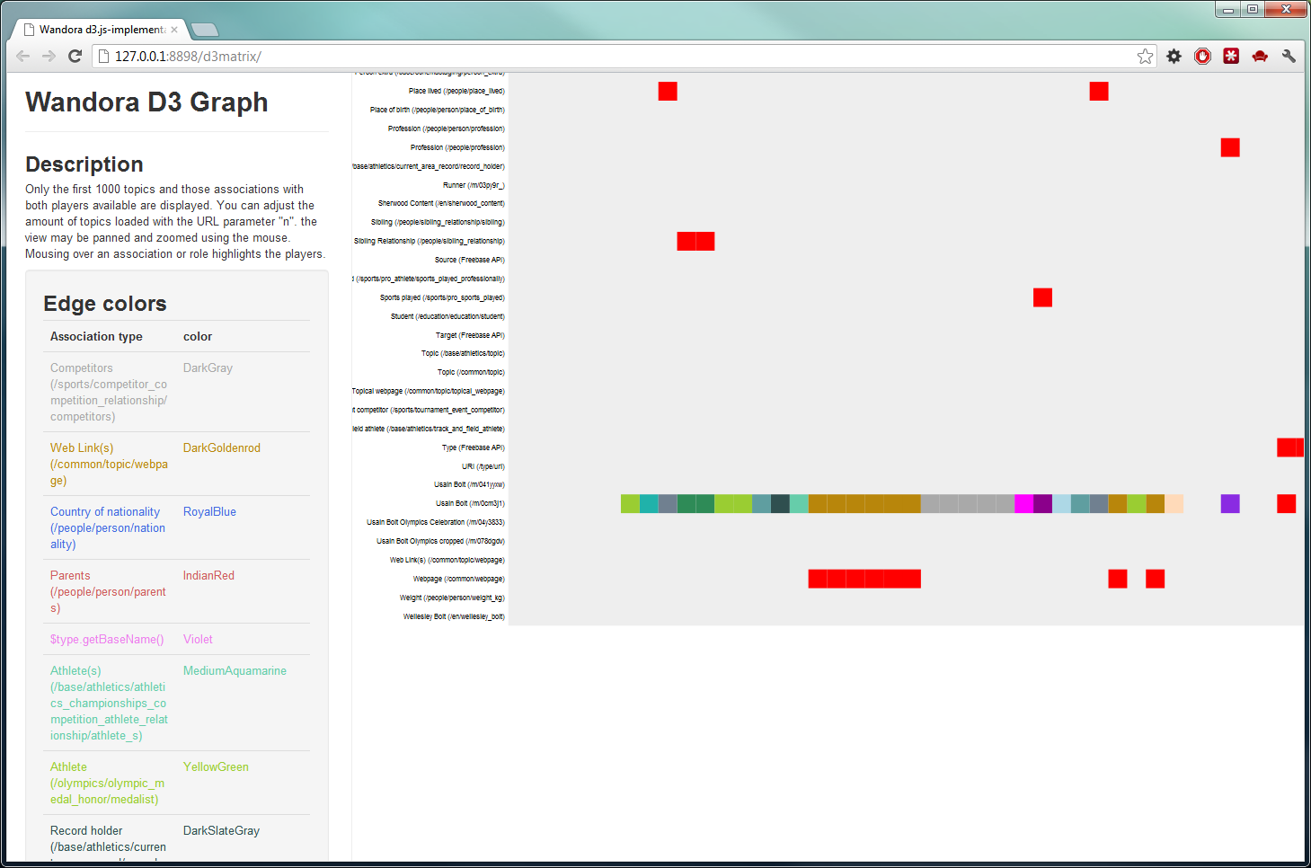Open the black gear extension icon
Viewport: 1311px width, 868px height.
tap(1174, 57)
